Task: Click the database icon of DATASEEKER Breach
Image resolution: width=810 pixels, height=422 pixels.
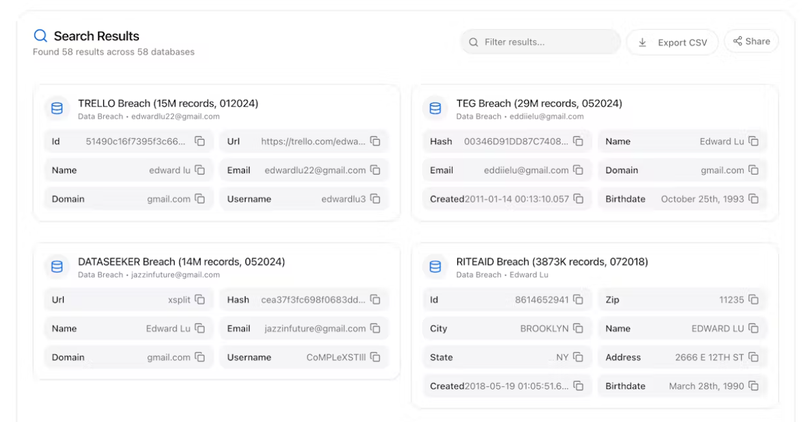Action: pyautogui.click(x=57, y=267)
